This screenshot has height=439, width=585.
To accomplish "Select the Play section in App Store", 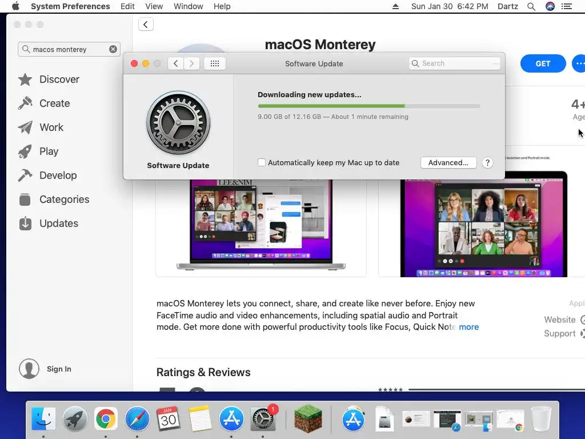I will 38,151.
